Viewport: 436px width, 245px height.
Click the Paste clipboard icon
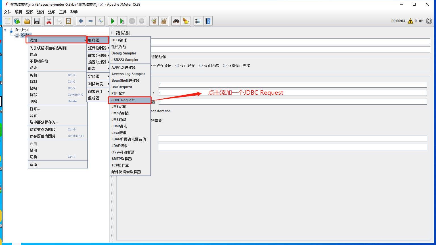[x=68, y=21]
